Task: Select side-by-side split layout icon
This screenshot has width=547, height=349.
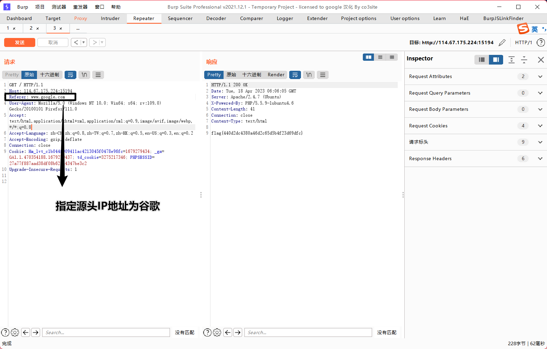Action: tap(369, 57)
